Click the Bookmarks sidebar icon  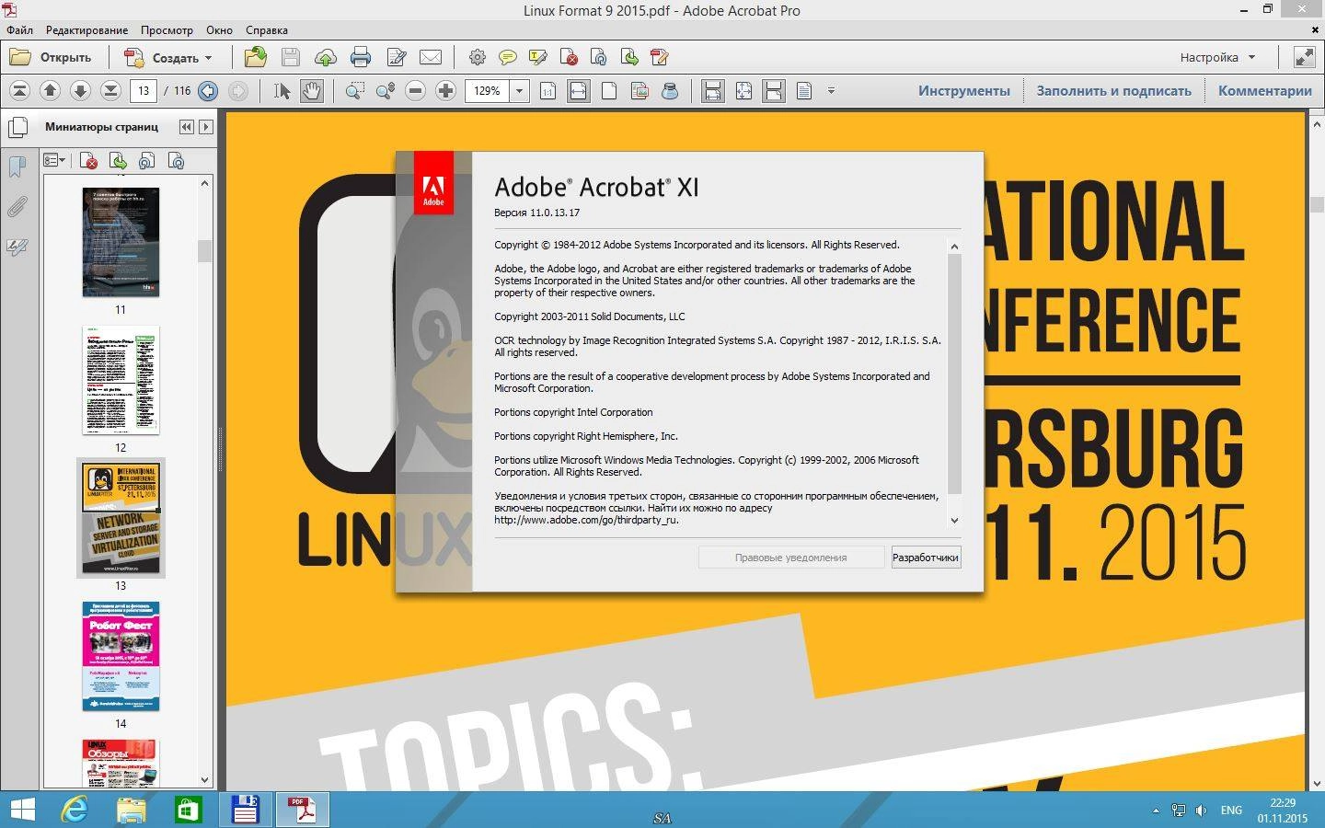[17, 167]
